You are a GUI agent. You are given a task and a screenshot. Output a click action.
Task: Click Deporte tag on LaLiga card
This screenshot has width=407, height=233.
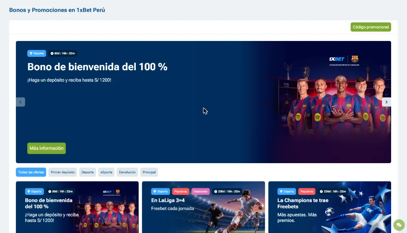pos(161,192)
